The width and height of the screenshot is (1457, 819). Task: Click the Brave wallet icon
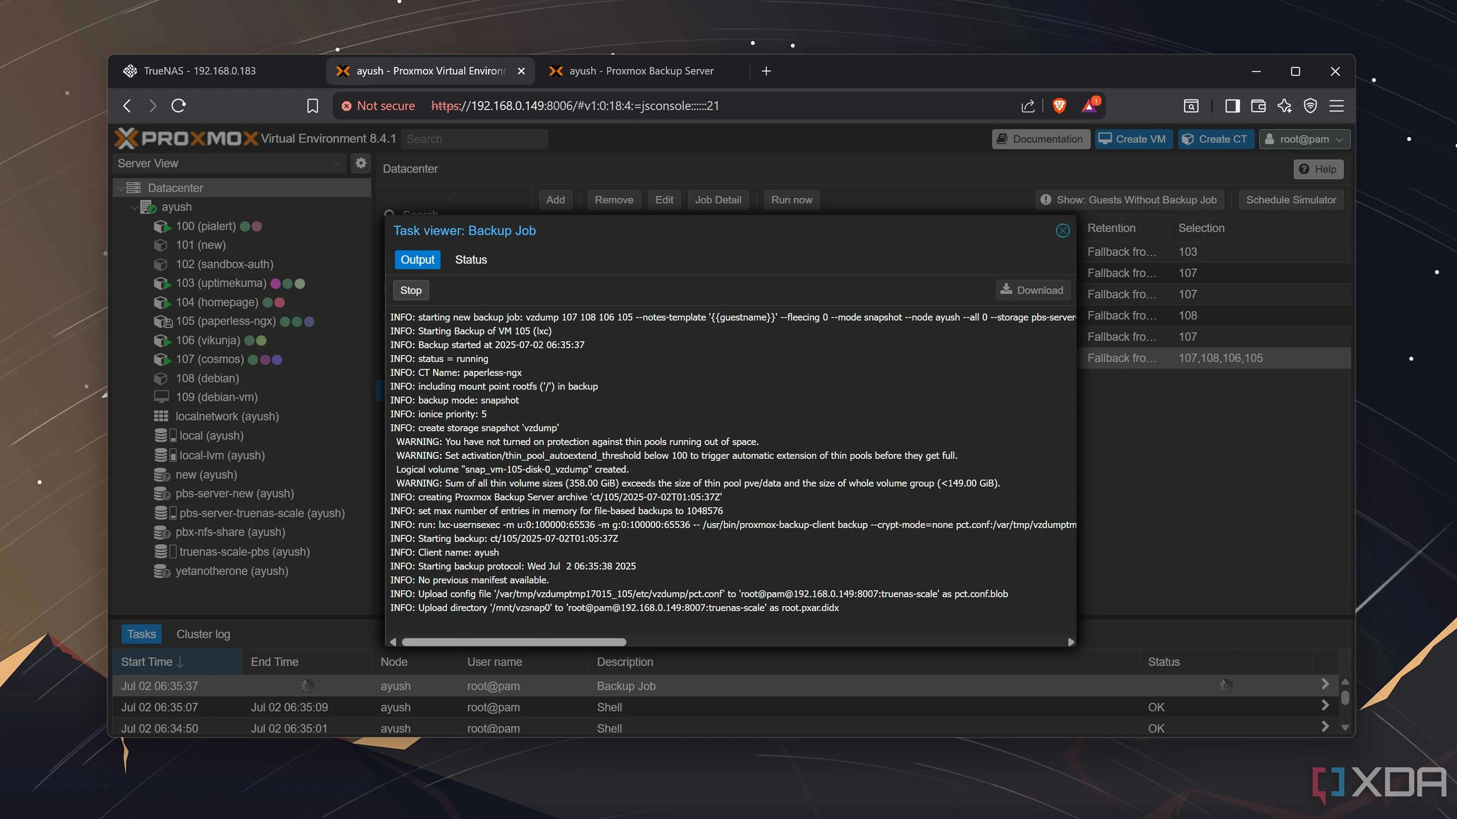[1259, 106]
